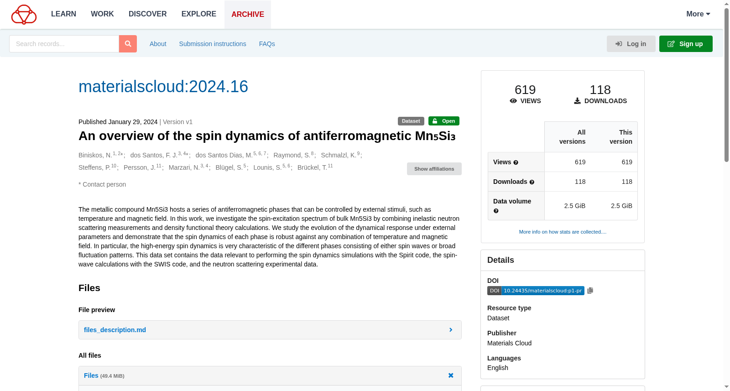The width and height of the screenshot is (730, 391).
Task: Click author name Steffens, P.
Action: click(x=94, y=167)
